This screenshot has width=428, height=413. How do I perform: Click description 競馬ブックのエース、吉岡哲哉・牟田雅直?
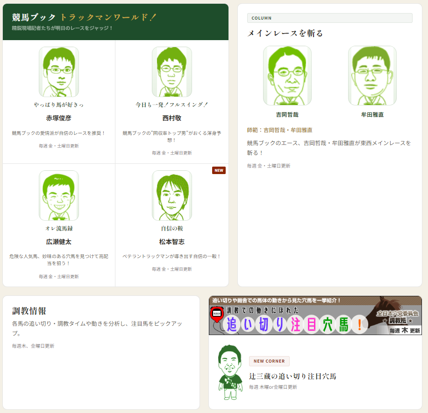pyautogui.click(x=329, y=148)
